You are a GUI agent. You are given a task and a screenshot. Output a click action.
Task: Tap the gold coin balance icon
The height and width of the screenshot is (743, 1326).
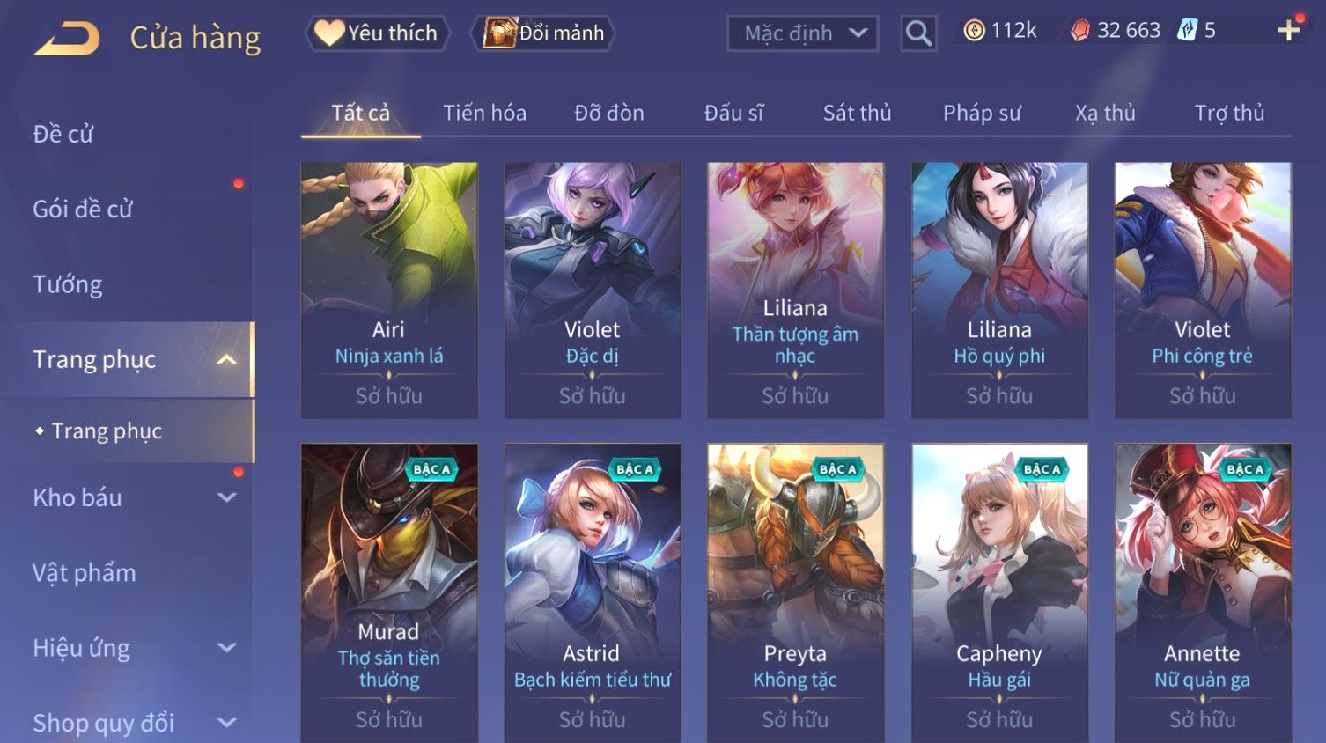point(974,31)
